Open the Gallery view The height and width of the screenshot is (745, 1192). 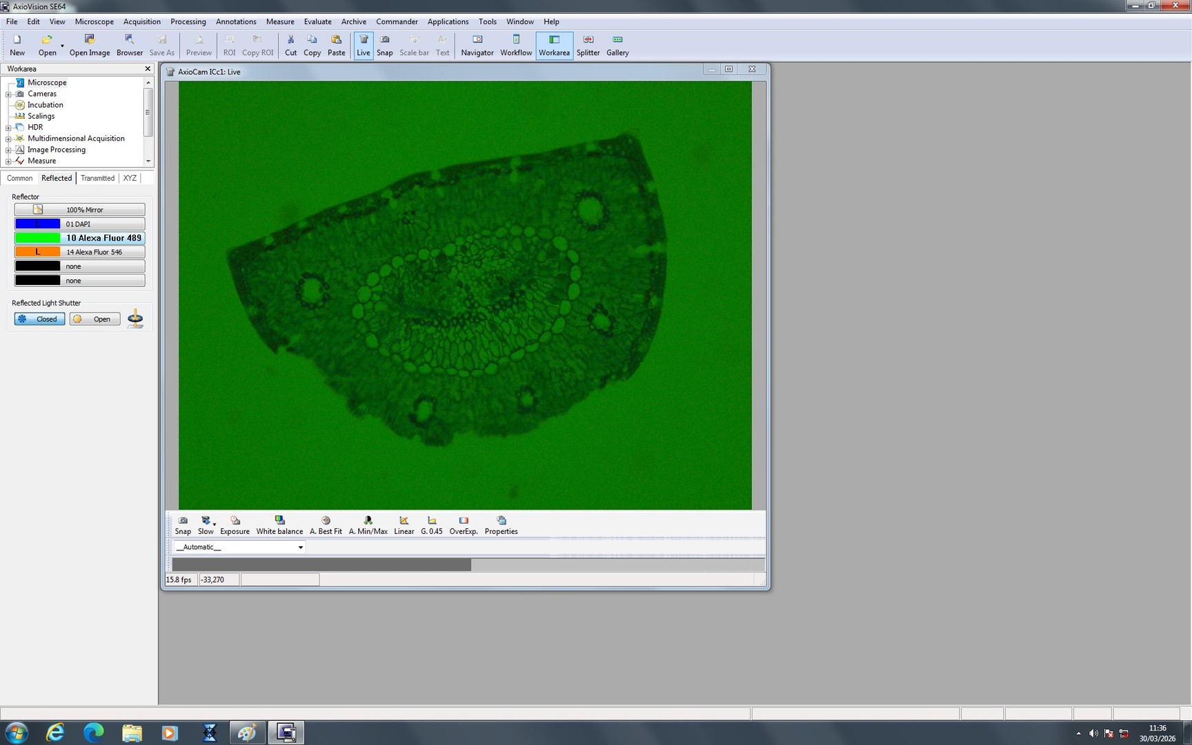pyautogui.click(x=617, y=43)
